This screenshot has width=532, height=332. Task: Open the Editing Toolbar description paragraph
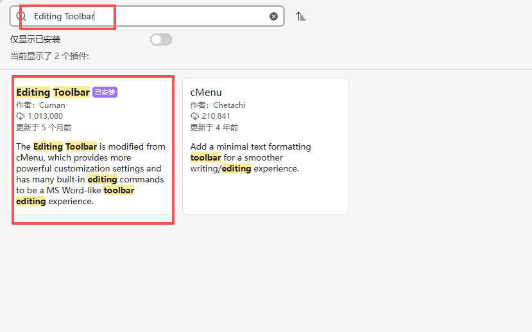[x=90, y=173]
